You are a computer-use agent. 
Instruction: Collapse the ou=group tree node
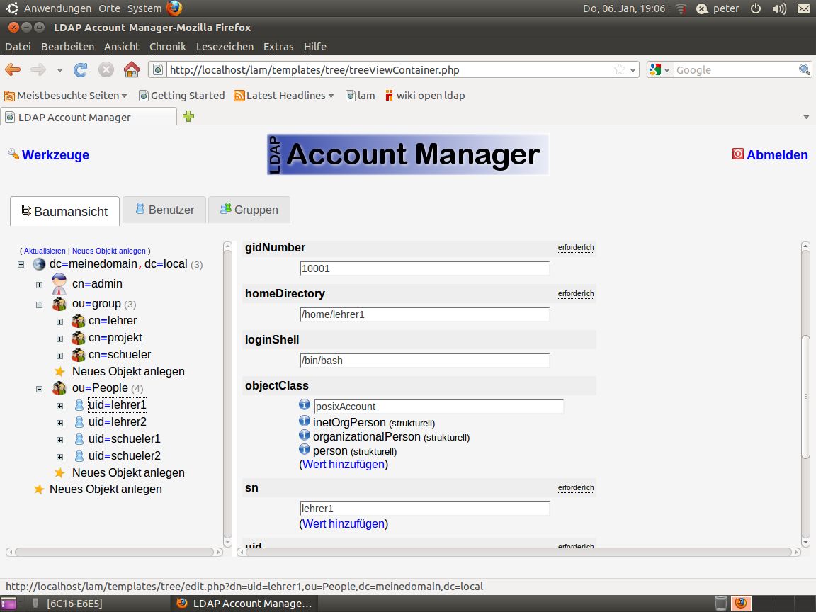(40, 305)
